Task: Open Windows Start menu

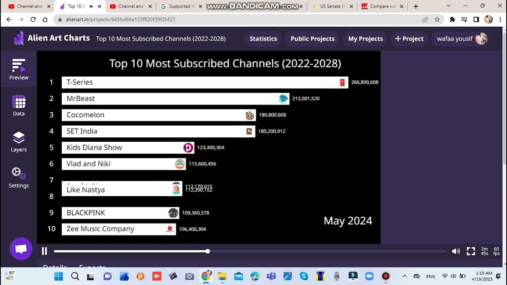Action: tap(58, 276)
